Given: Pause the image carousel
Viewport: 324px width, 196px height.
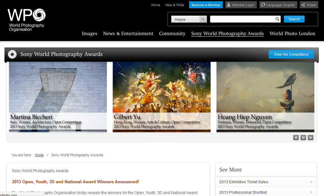Looking at the screenshot, I should pyautogui.click(x=303, y=137).
